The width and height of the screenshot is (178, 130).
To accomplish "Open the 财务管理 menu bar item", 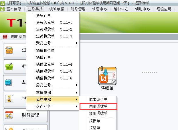I will click(x=78, y=9).
